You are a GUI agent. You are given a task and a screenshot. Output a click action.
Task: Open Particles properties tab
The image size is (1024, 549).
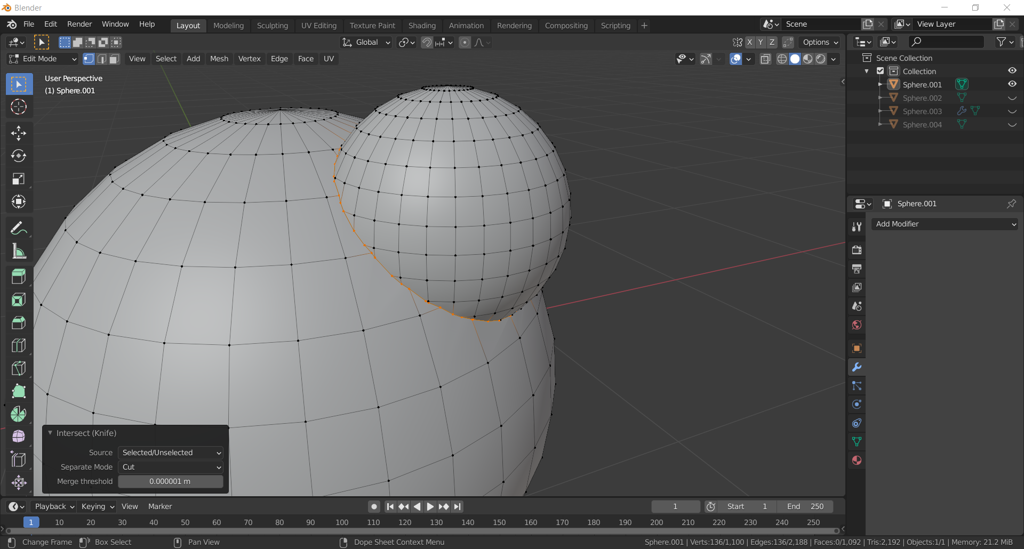pyautogui.click(x=857, y=386)
